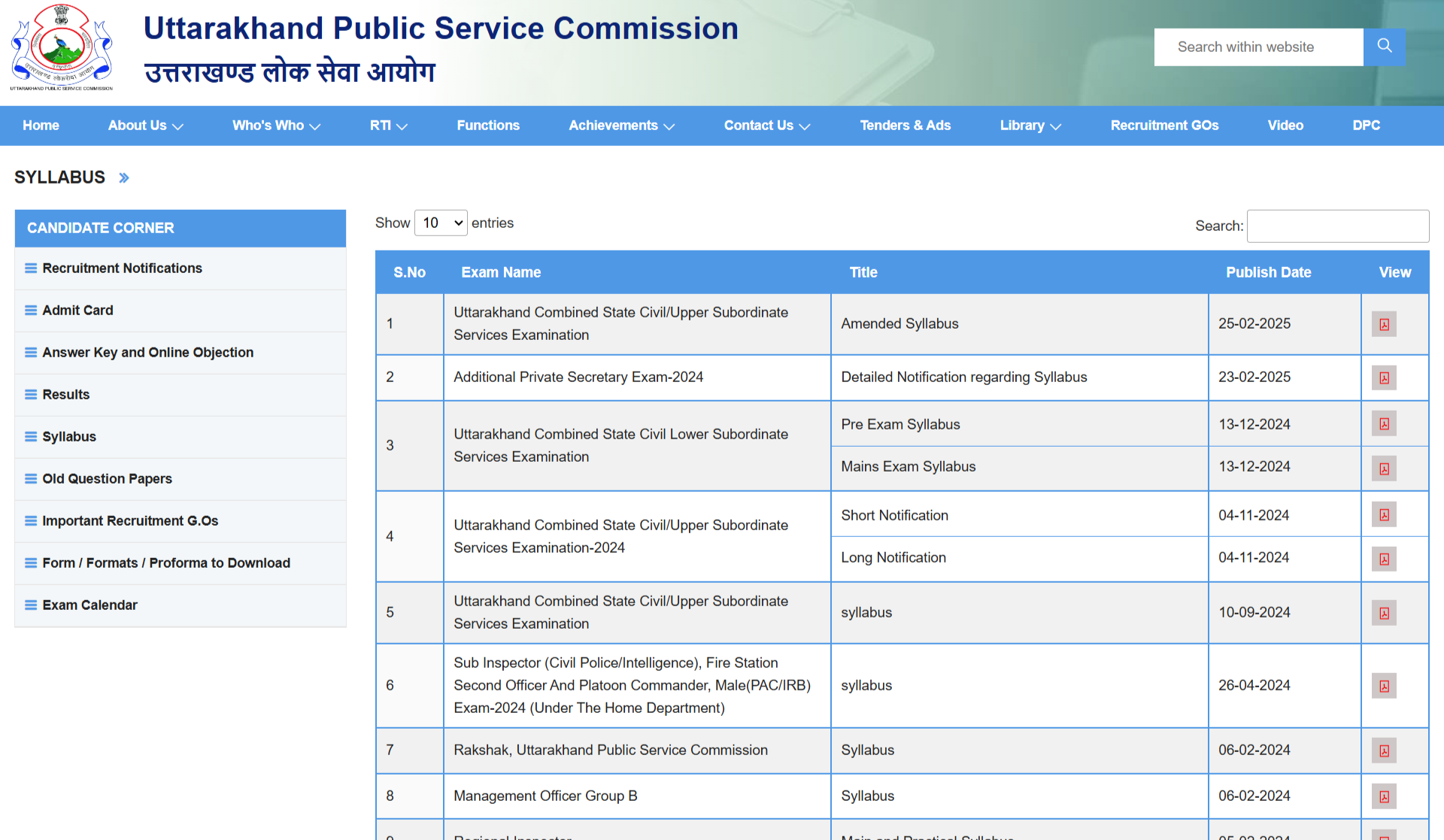This screenshot has width=1444, height=840.
Task: Open Recruitment Notifications in Candidate Corner
Action: coord(122,268)
